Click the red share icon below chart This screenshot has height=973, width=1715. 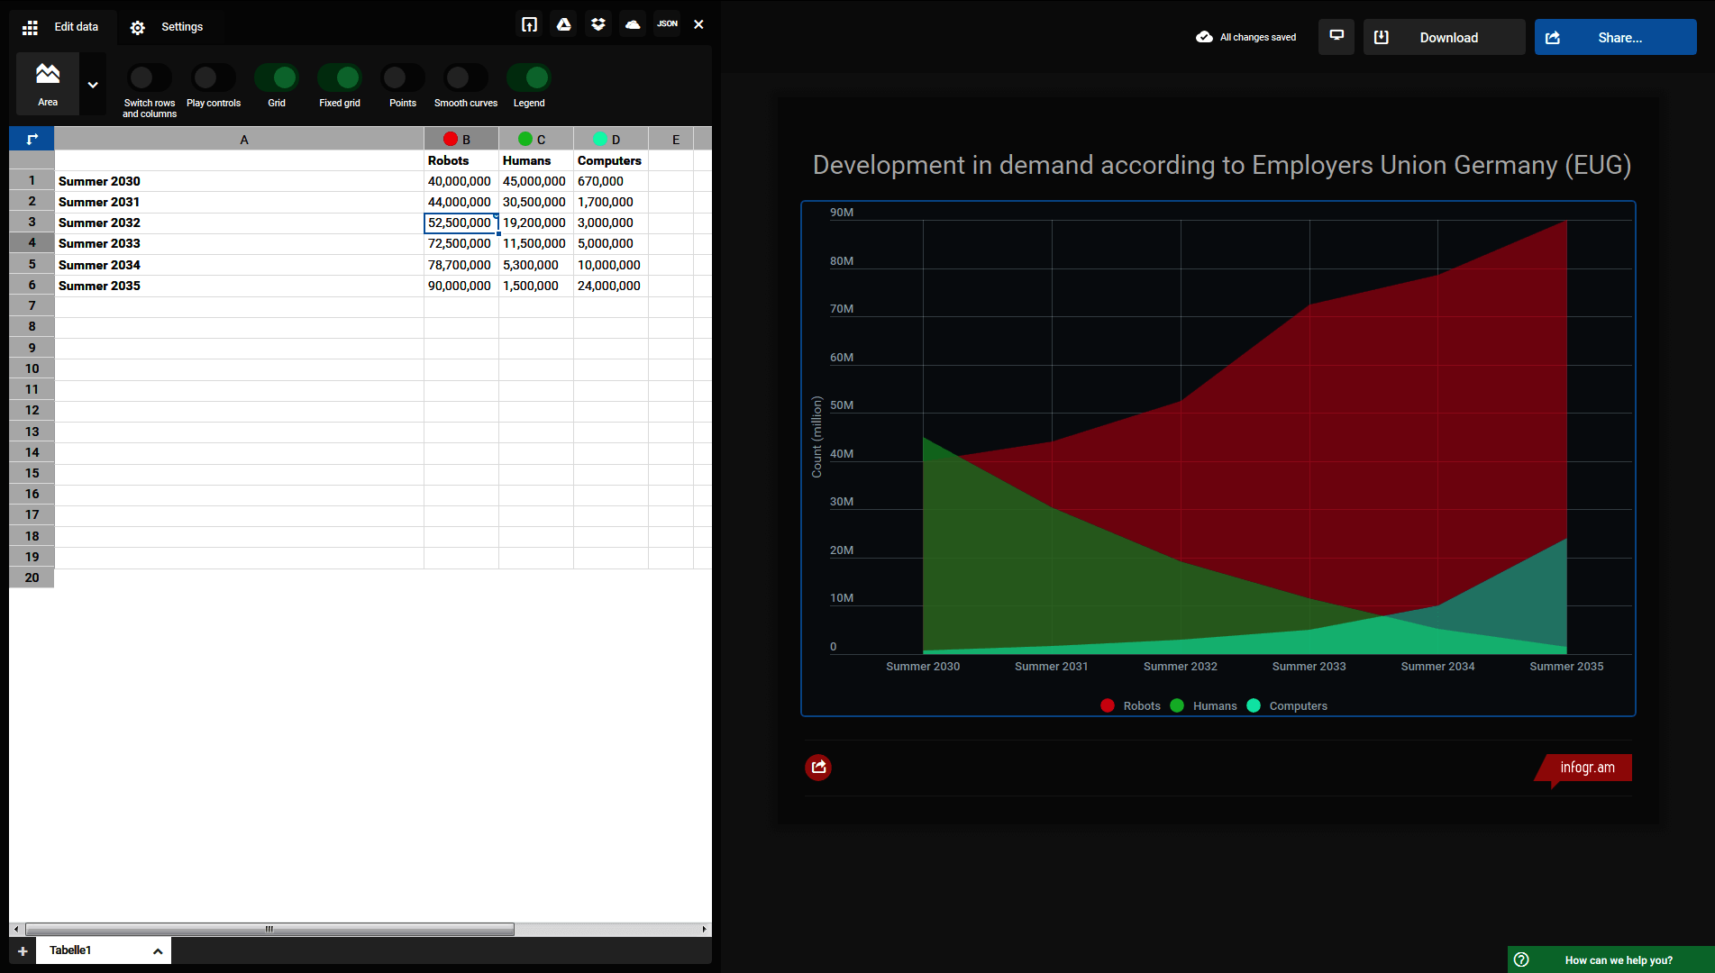(x=818, y=767)
